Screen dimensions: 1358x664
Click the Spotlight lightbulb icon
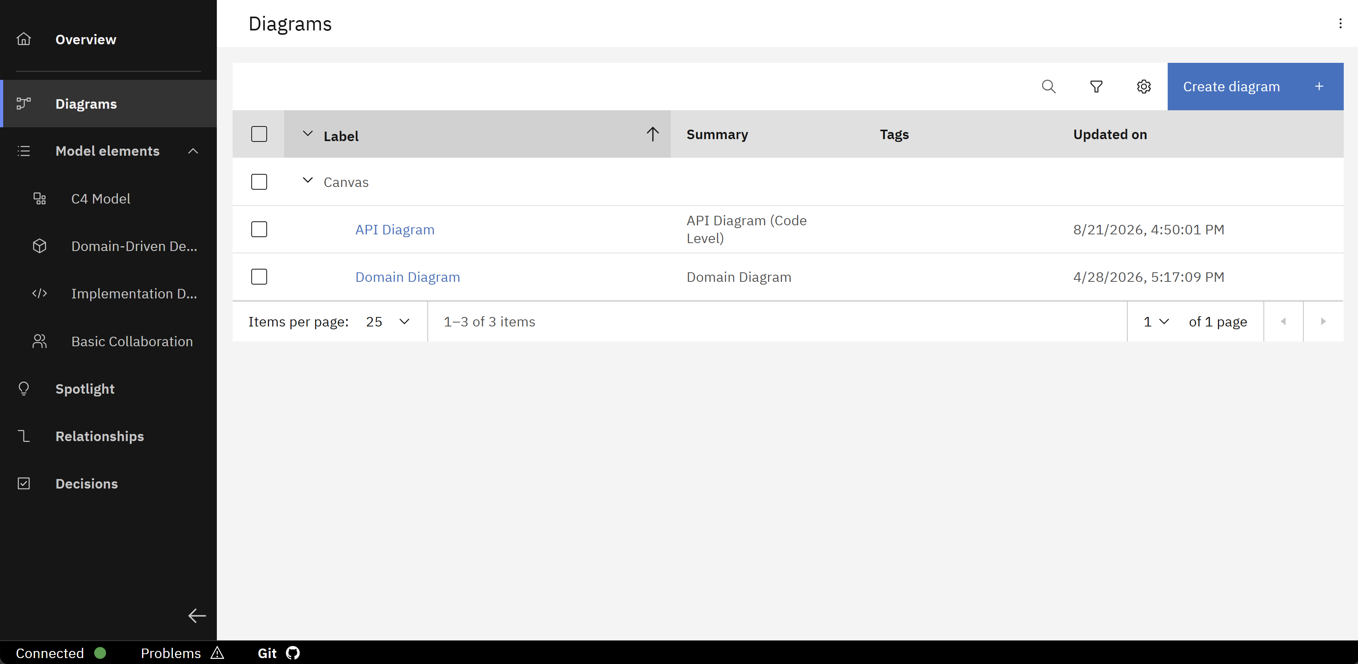click(x=24, y=389)
